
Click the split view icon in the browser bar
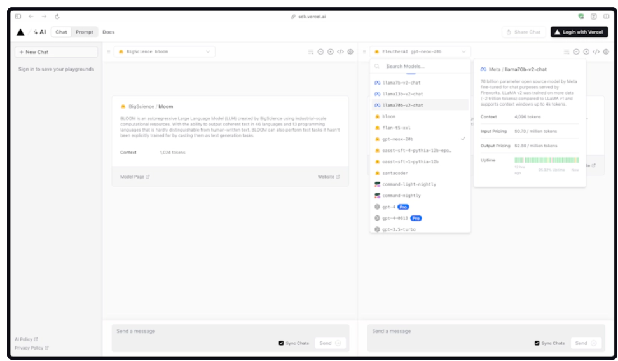tap(606, 16)
